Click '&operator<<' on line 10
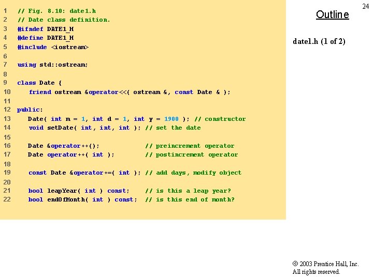 point(106,92)
